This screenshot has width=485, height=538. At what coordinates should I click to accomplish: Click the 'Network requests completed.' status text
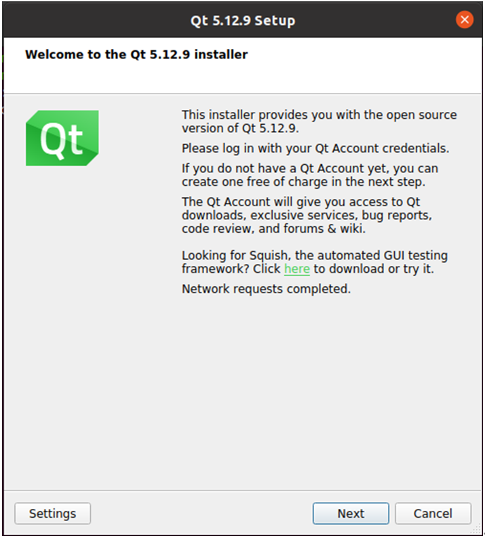(266, 289)
